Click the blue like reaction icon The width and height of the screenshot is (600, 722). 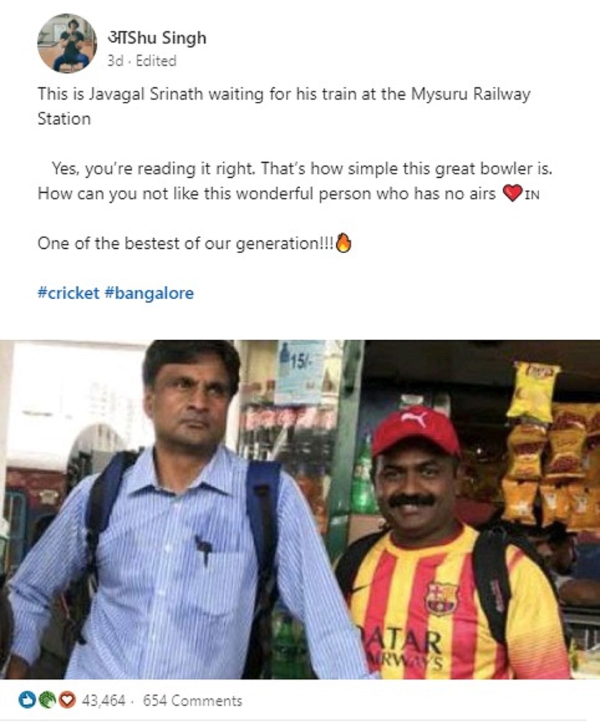tap(26, 699)
